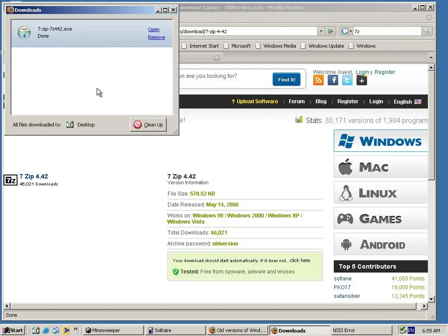The height and width of the screenshot is (336, 448).
Task: Select the Android category banner
Action: coord(381,244)
